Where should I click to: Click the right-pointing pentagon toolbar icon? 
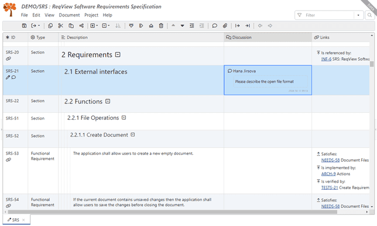pyautogui.click(x=141, y=26)
